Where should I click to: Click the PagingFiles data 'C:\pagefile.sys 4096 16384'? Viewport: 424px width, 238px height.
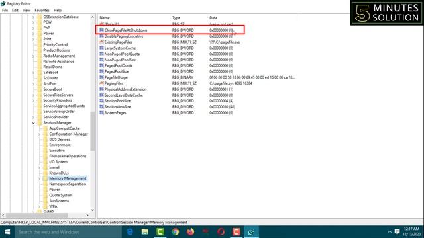click(x=231, y=83)
